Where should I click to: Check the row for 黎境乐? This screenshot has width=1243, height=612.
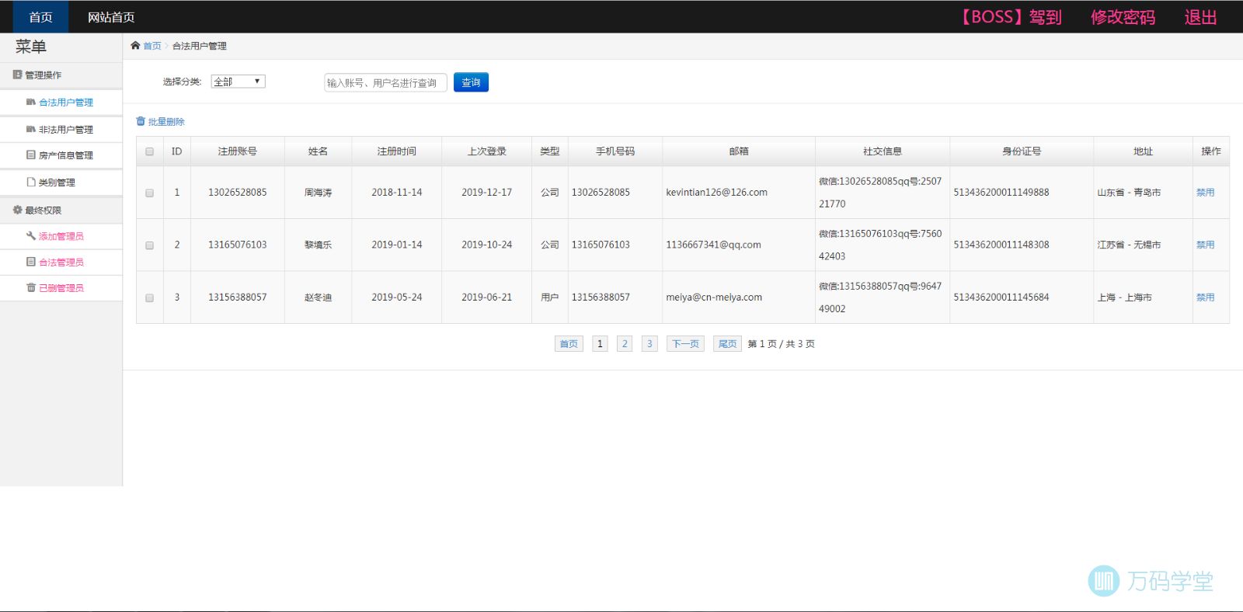point(149,245)
